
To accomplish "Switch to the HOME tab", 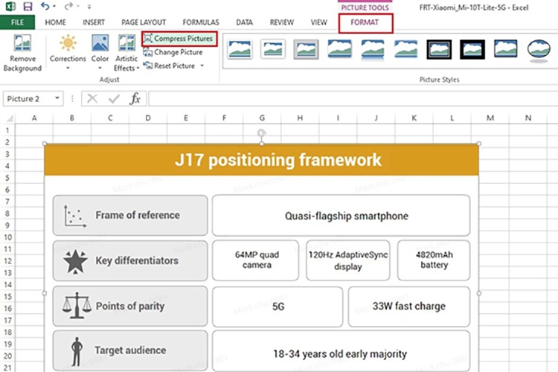I will pyautogui.click(x=56, y=22).
